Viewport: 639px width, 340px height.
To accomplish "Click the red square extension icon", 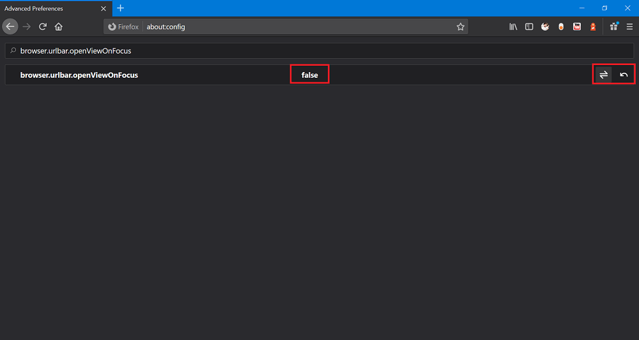I will click(577, 27).
